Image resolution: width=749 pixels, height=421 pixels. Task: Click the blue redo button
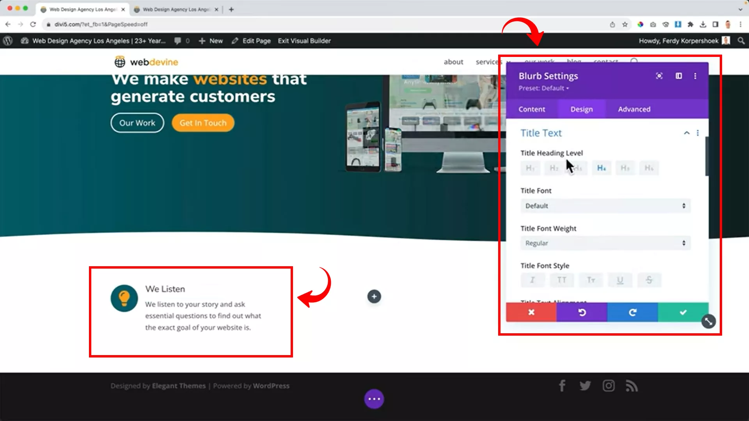632,312
